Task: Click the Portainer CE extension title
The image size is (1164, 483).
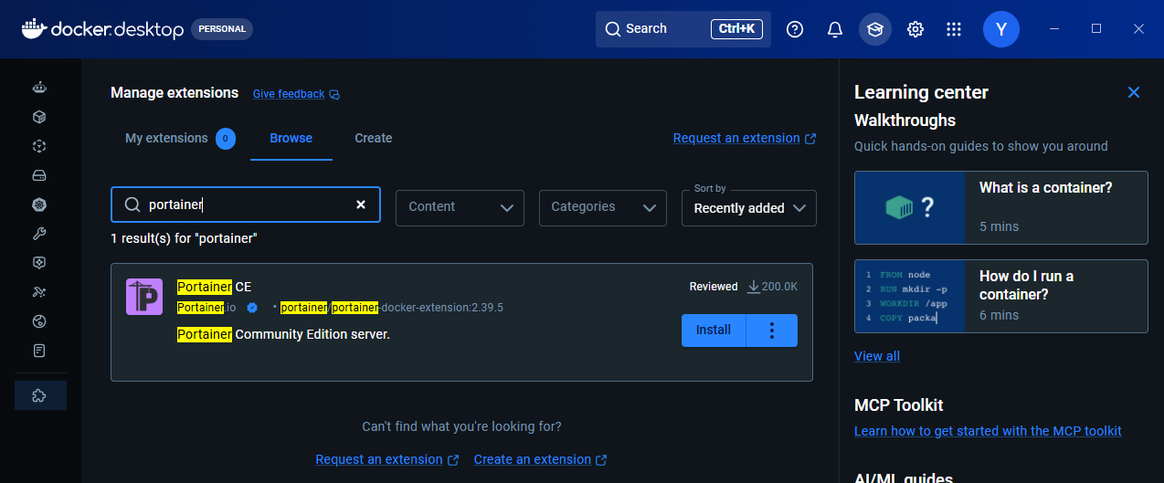Action: [x=214, y=287]
